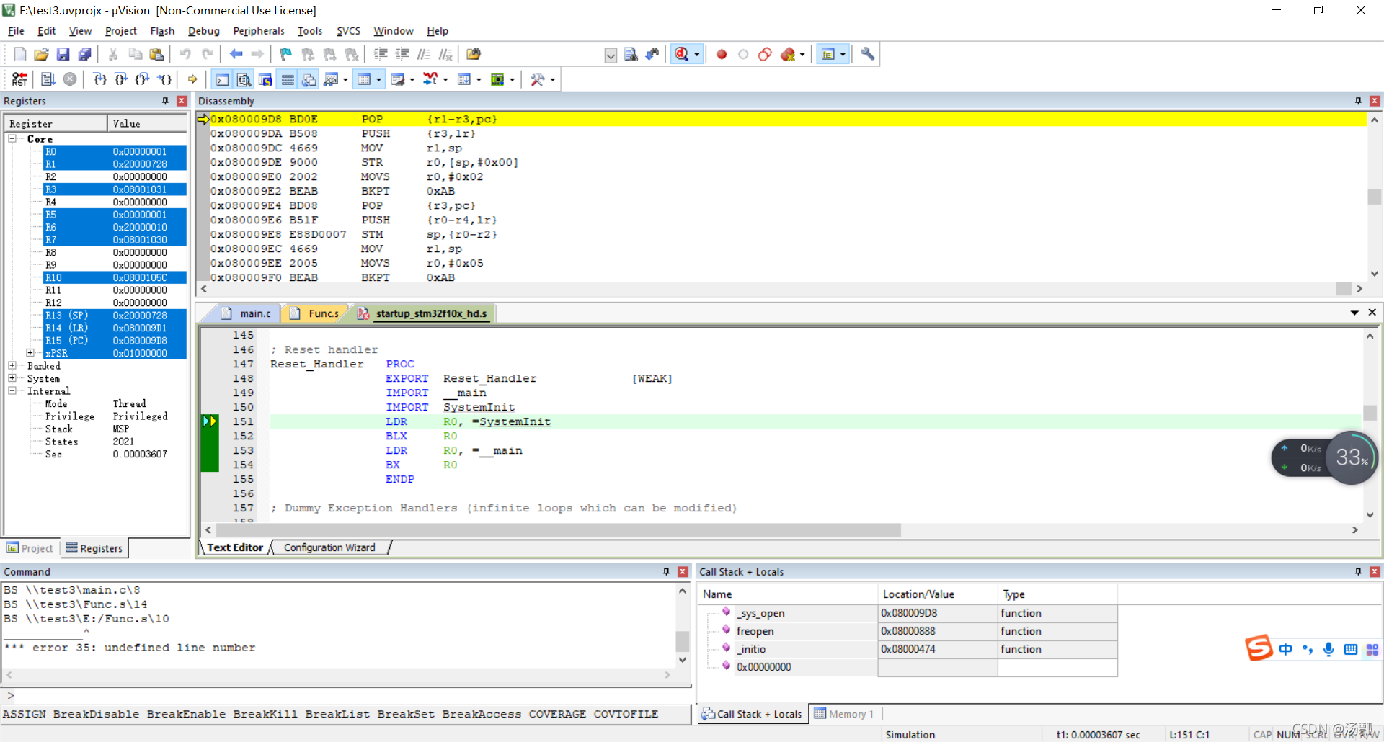The width and height of the screenshot is (1384, 742).
Task: Toggle the Registers window button
Action: (x=288, y=79)
